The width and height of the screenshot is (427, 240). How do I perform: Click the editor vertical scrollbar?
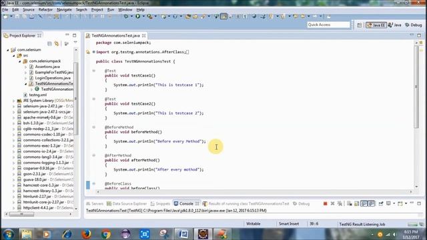coord(416,87)
